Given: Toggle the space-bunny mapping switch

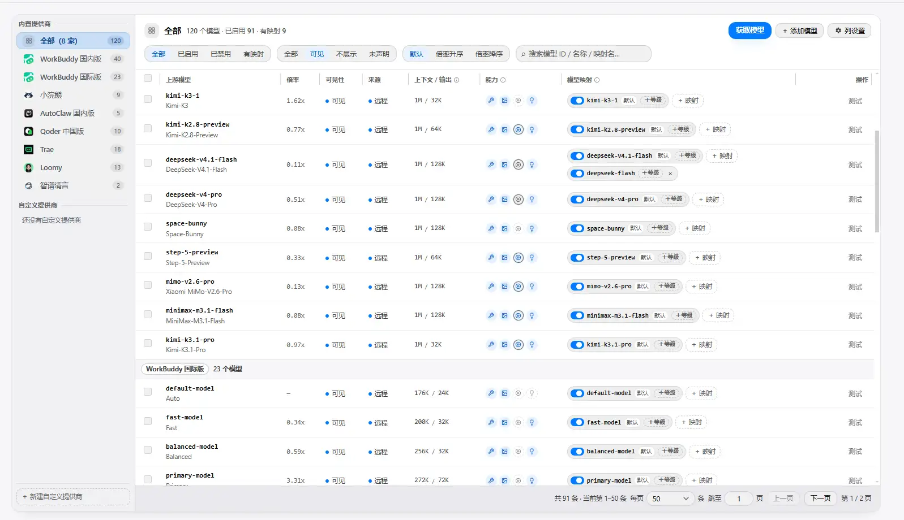Looking at the screenshot, I should (577, 228).
